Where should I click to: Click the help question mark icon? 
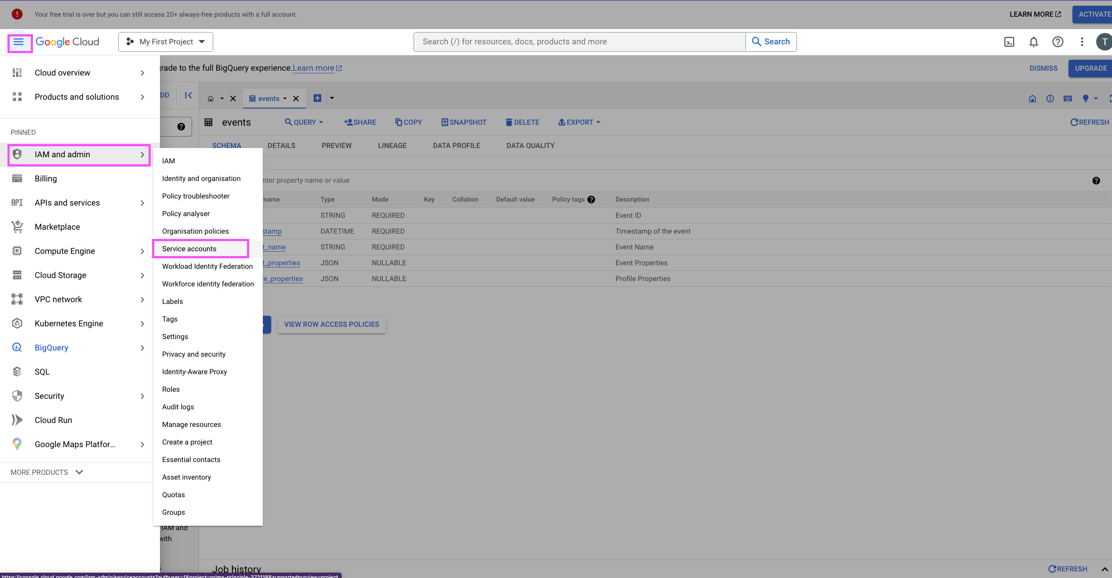pyautogui.click(x=1057, y=42)
